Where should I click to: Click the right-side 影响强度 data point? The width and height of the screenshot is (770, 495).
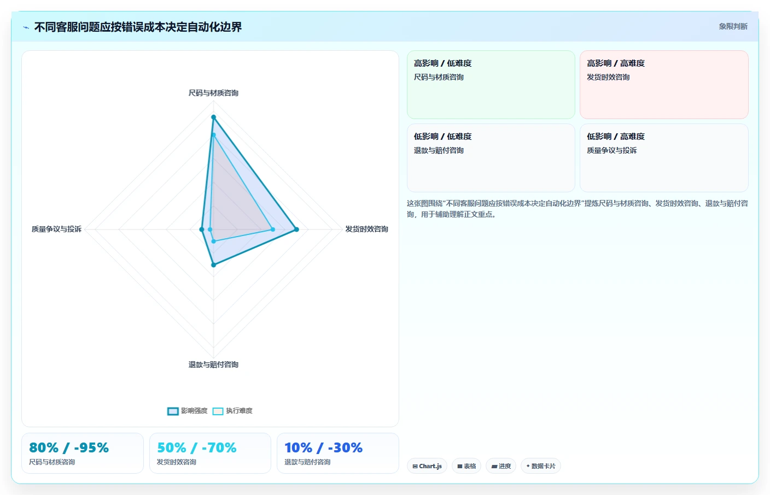(x=297, y=229)
